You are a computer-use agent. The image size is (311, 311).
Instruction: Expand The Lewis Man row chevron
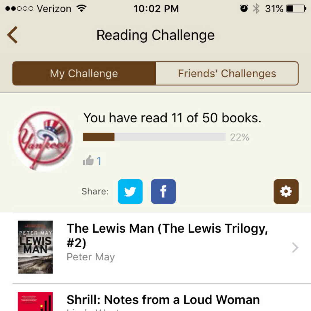coord(295,248)
